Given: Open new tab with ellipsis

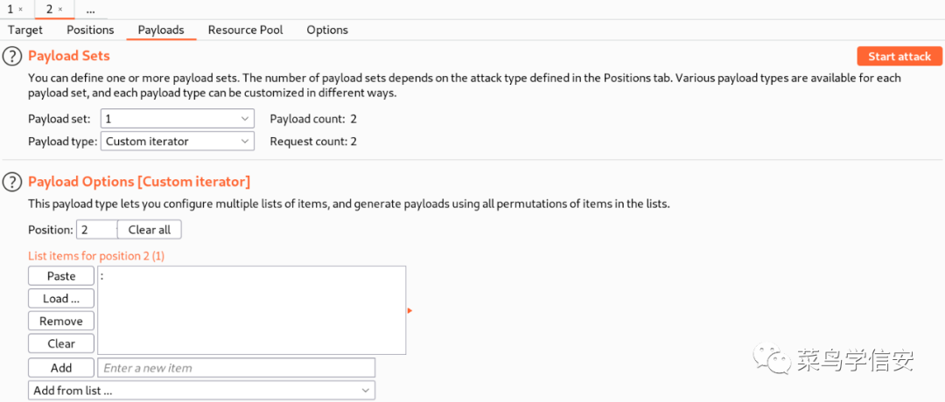Looking at the screenshot, I should (x=90, y=10).
